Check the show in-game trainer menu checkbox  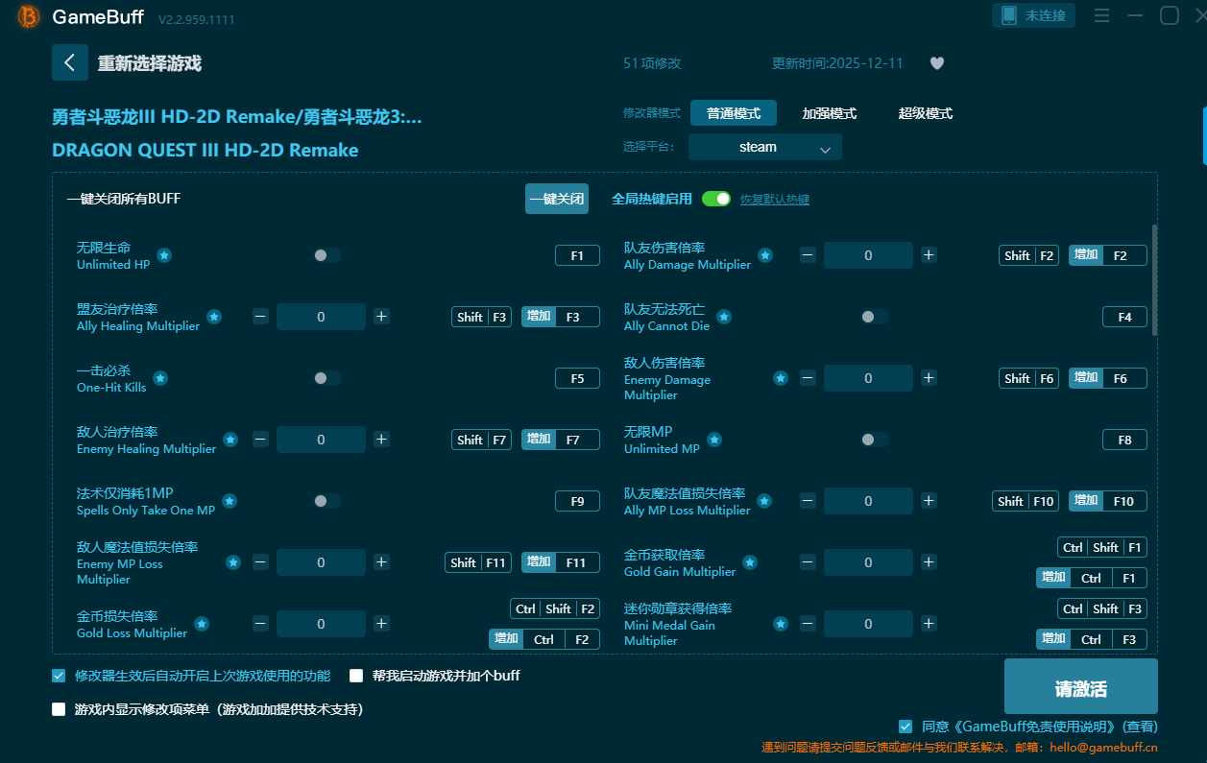(x=59, y=709)
